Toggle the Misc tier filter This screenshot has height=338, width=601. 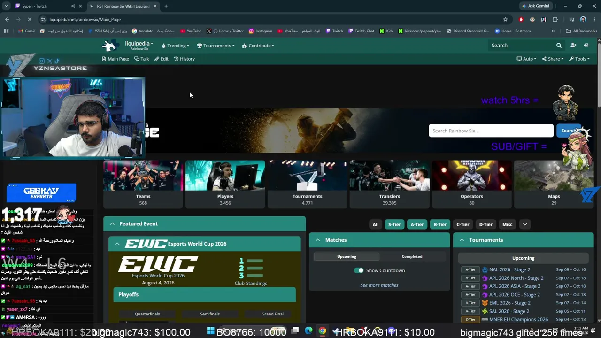coord(508,224)
